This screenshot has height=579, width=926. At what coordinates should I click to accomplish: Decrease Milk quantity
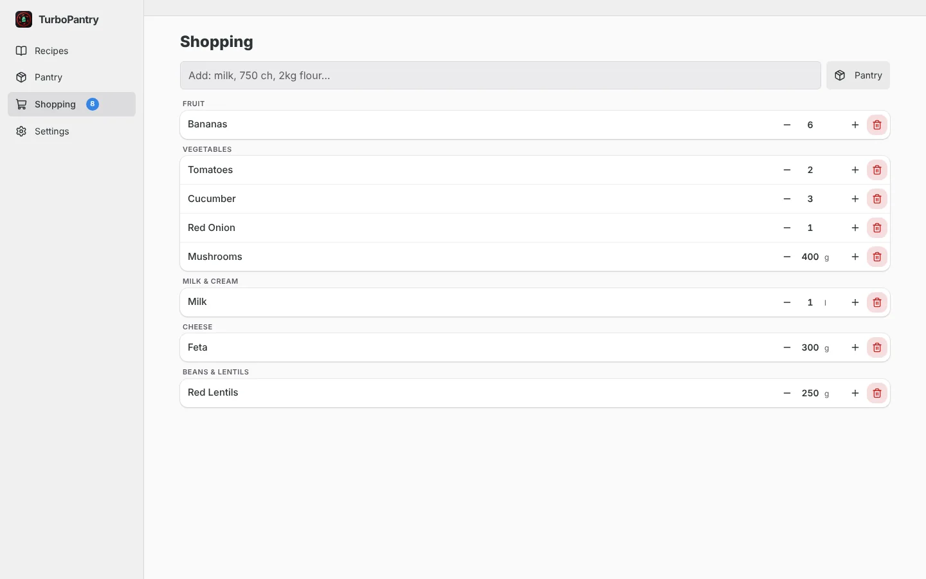pyautogui.click(x=787, y=302)
